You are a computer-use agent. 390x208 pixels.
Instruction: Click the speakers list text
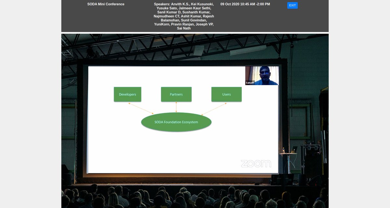[184, 16]
